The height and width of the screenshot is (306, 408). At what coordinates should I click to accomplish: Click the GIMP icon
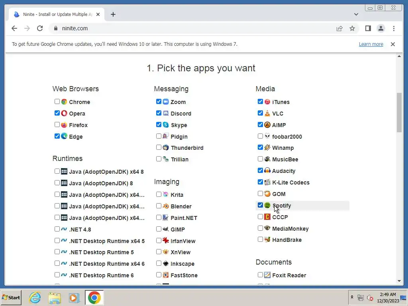coord(166,229)
